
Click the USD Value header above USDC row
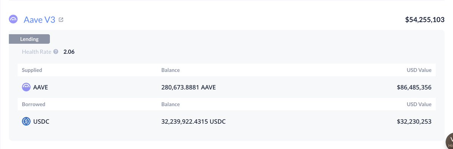pyautogui.click(x=419, y=104)
